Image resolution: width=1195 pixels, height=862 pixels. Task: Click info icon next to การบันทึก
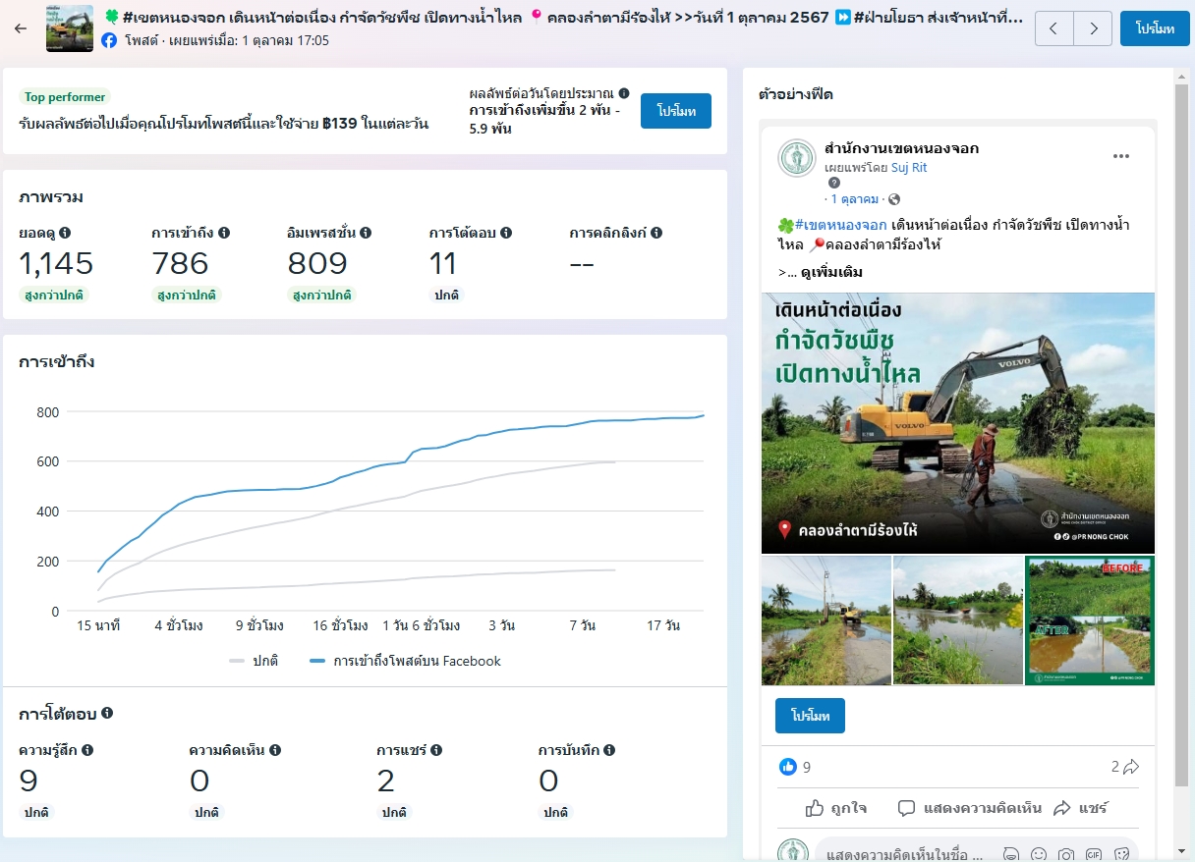pos(609,750)
